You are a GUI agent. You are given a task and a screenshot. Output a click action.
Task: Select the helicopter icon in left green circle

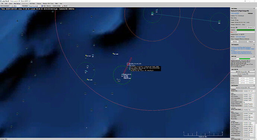pyautogui.click(x=88, y=66)
